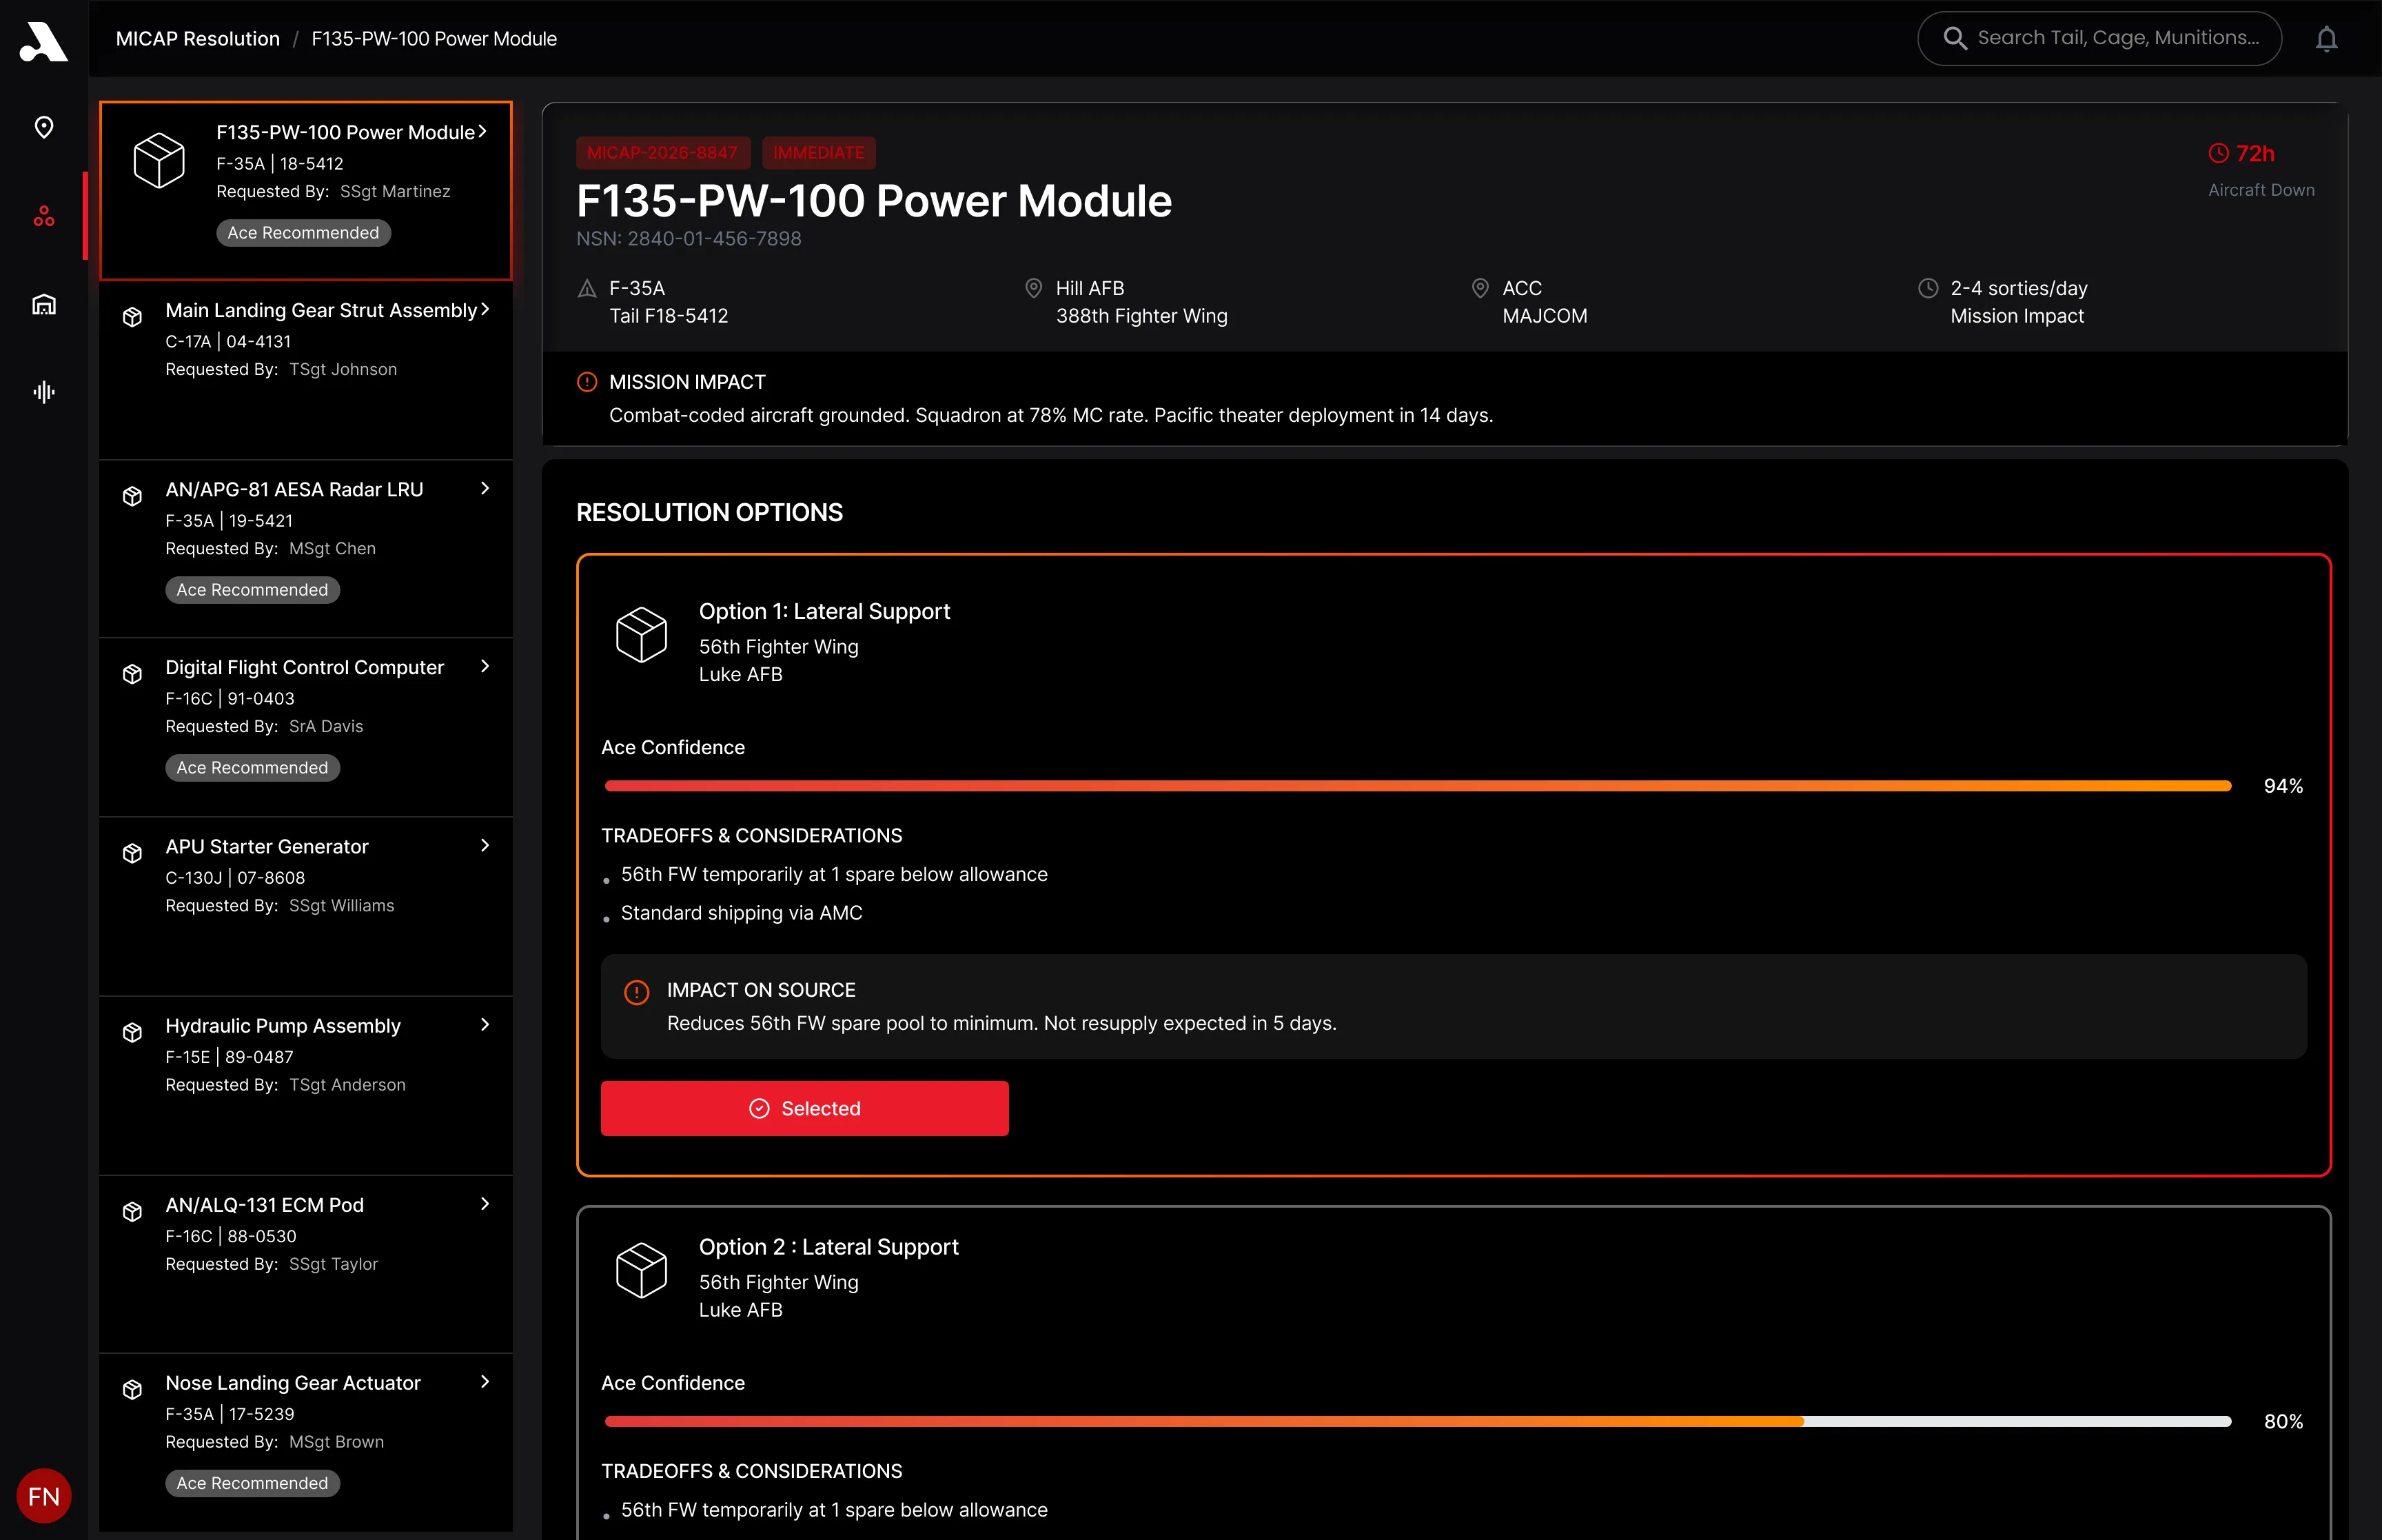Go to MICAP Resolution breadcrumb

click(x=198, y=39)
